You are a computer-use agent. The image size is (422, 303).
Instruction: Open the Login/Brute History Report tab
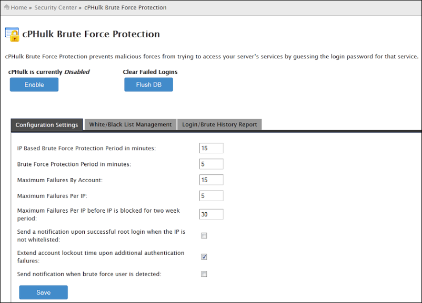[x=219, y=124]
